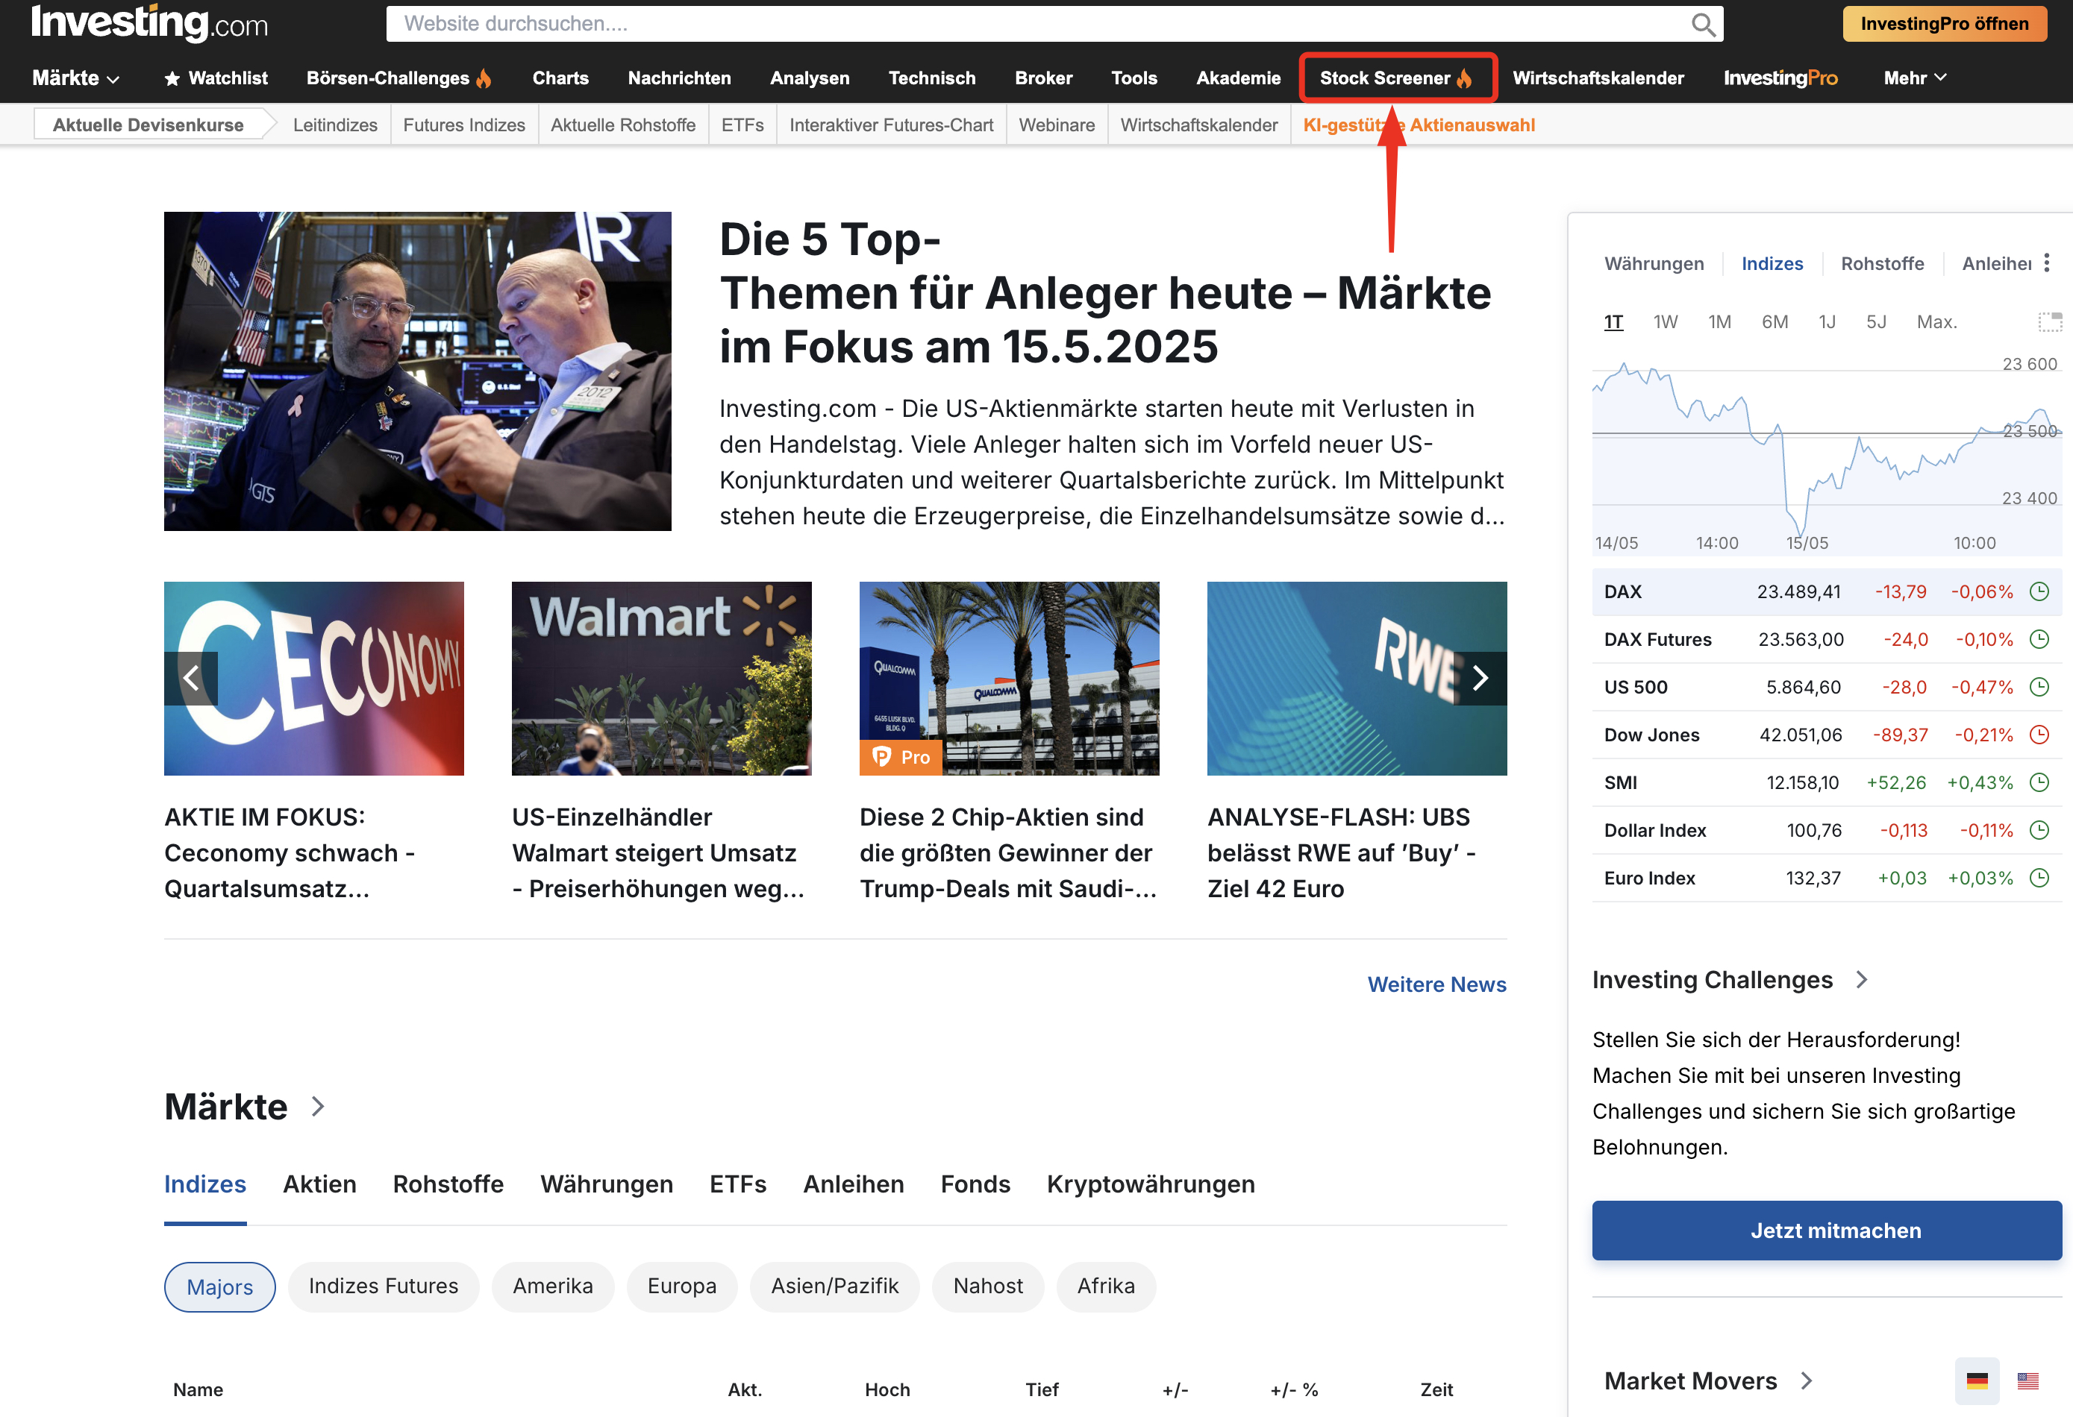Switch to the Aktien markets tab
This screenshot has width=2073, height=1417.
[319, 1184]
